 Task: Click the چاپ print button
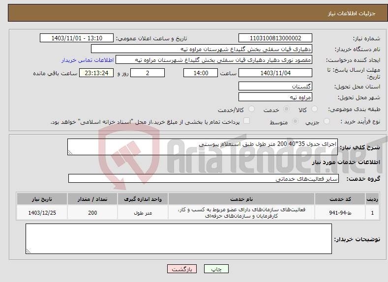click(x=216, y=269)
